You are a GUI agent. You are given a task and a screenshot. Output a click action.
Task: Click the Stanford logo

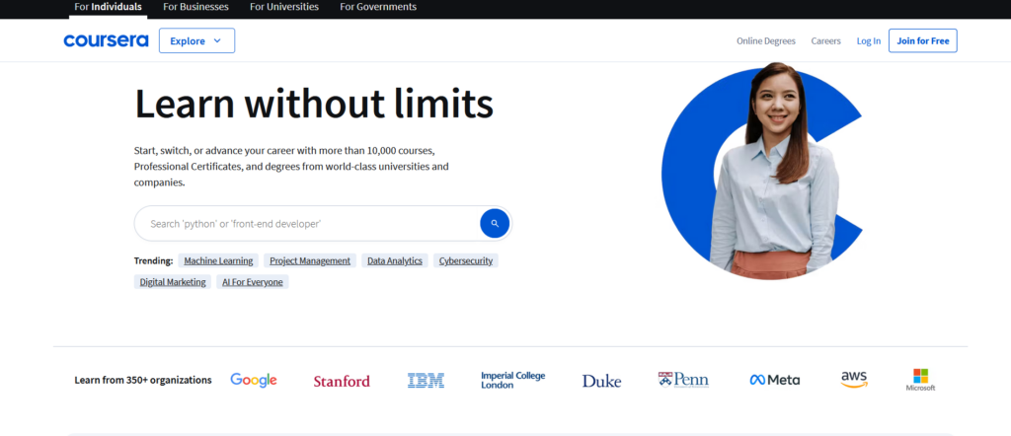click(x=342, y=381)
